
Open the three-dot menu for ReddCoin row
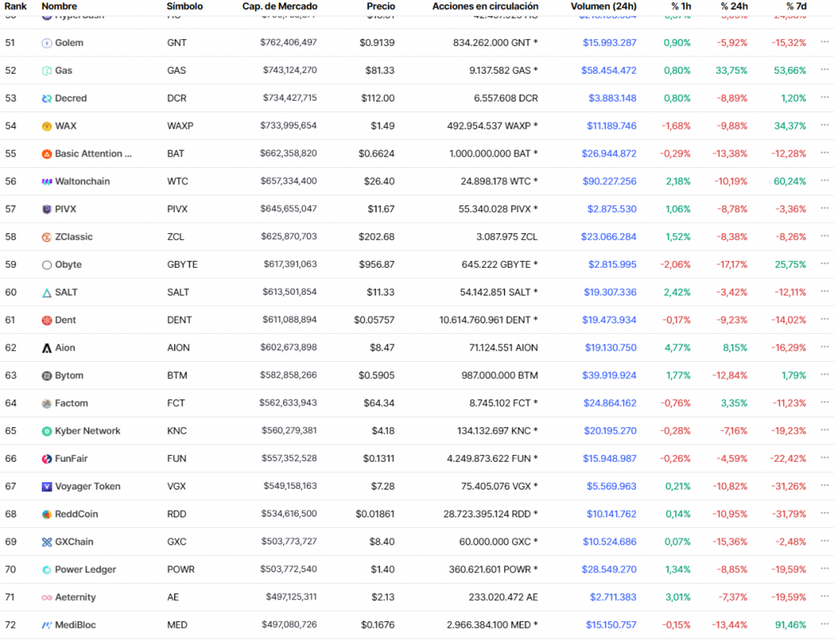tap(825, 513)
